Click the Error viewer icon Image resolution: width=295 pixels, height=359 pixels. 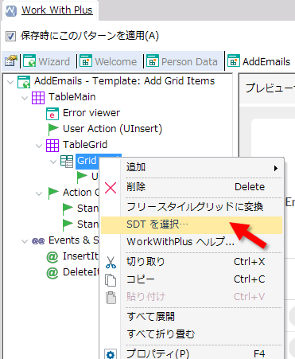(x=52, y=114)
